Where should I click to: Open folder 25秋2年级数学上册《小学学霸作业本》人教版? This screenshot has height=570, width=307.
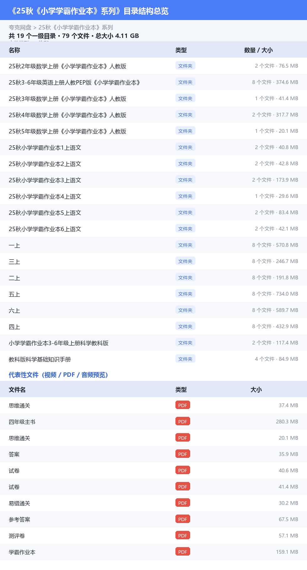click(x=67, y=66)
